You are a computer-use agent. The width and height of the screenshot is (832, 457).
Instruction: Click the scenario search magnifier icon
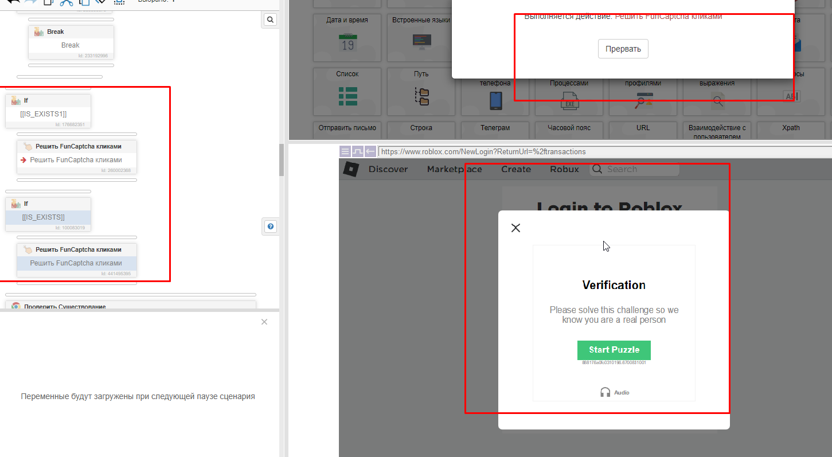click(270, 20)
